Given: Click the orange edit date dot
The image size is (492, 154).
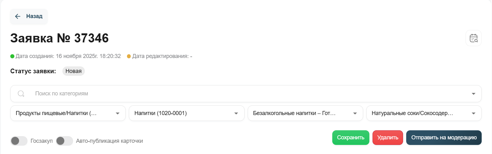Looking at the screenshot, I should pos(129,56).
